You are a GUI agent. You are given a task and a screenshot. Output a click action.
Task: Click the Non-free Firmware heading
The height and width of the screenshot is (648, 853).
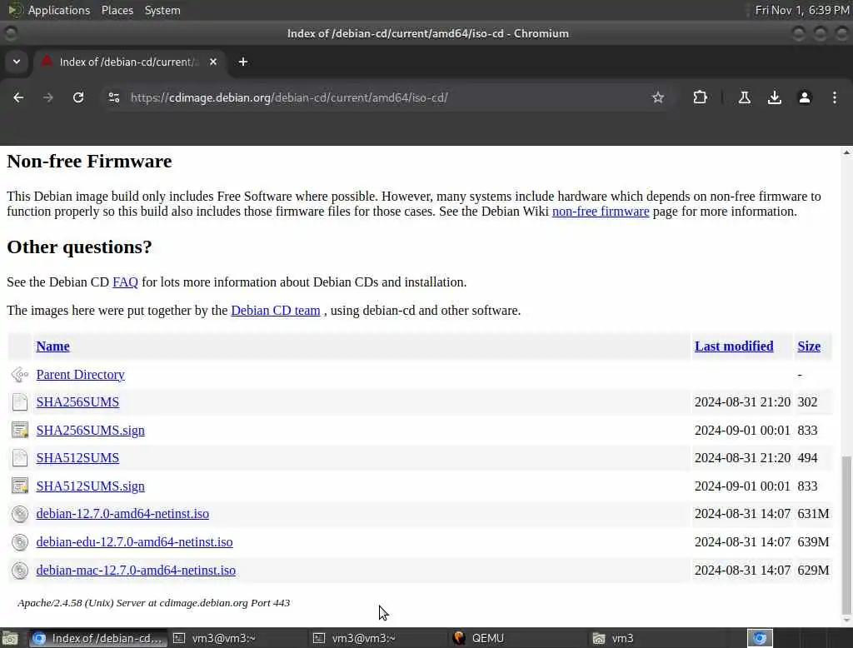coord(89,161)
